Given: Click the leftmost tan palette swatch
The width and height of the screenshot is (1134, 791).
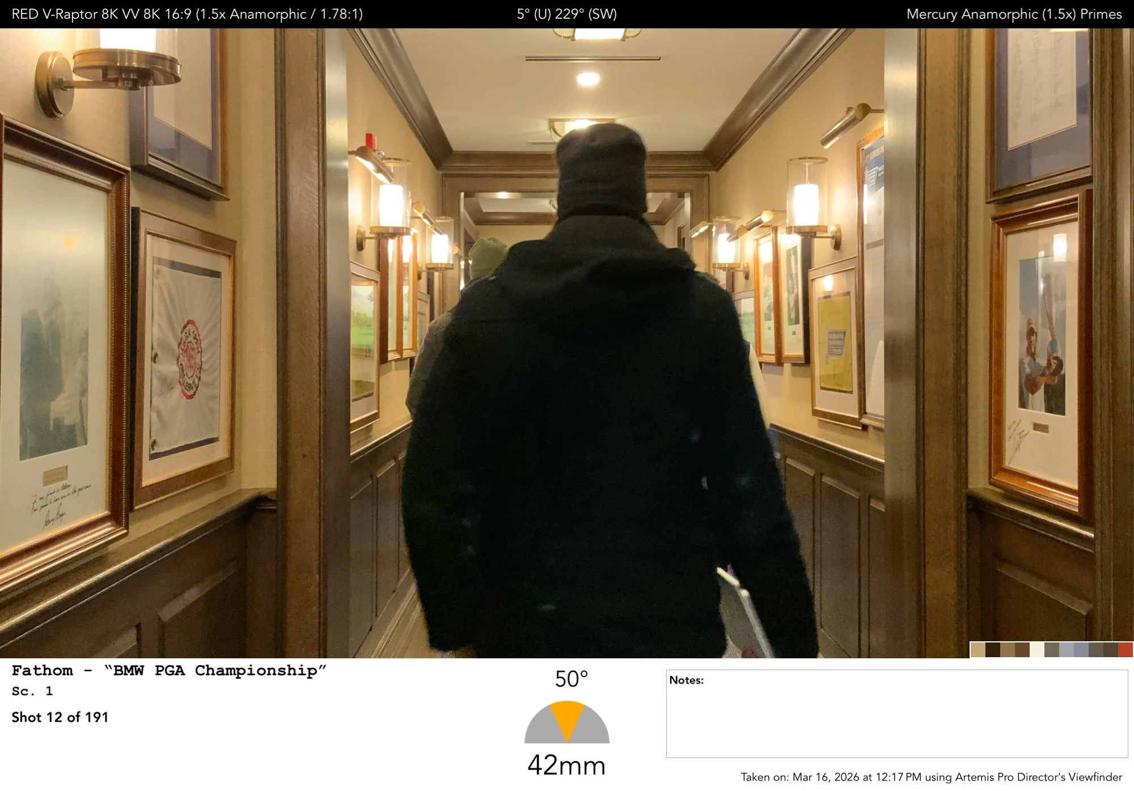Looking at the screenshot, I should (x=978, y=650).
